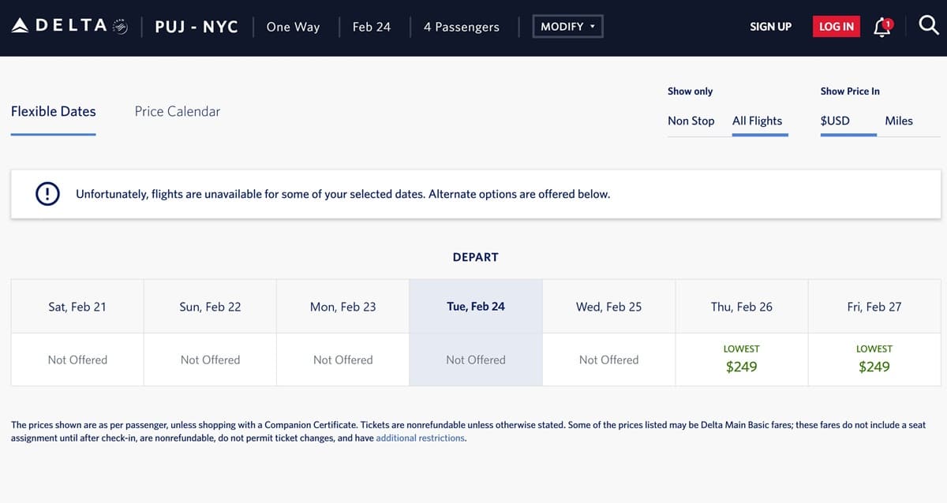The width and height of the screenshot is (947, 503).
Task: Select All Flights filter
Action: click(757, 121)
